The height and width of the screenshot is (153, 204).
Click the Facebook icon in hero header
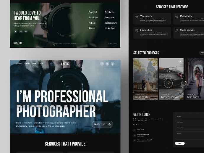tap(102, 64)
